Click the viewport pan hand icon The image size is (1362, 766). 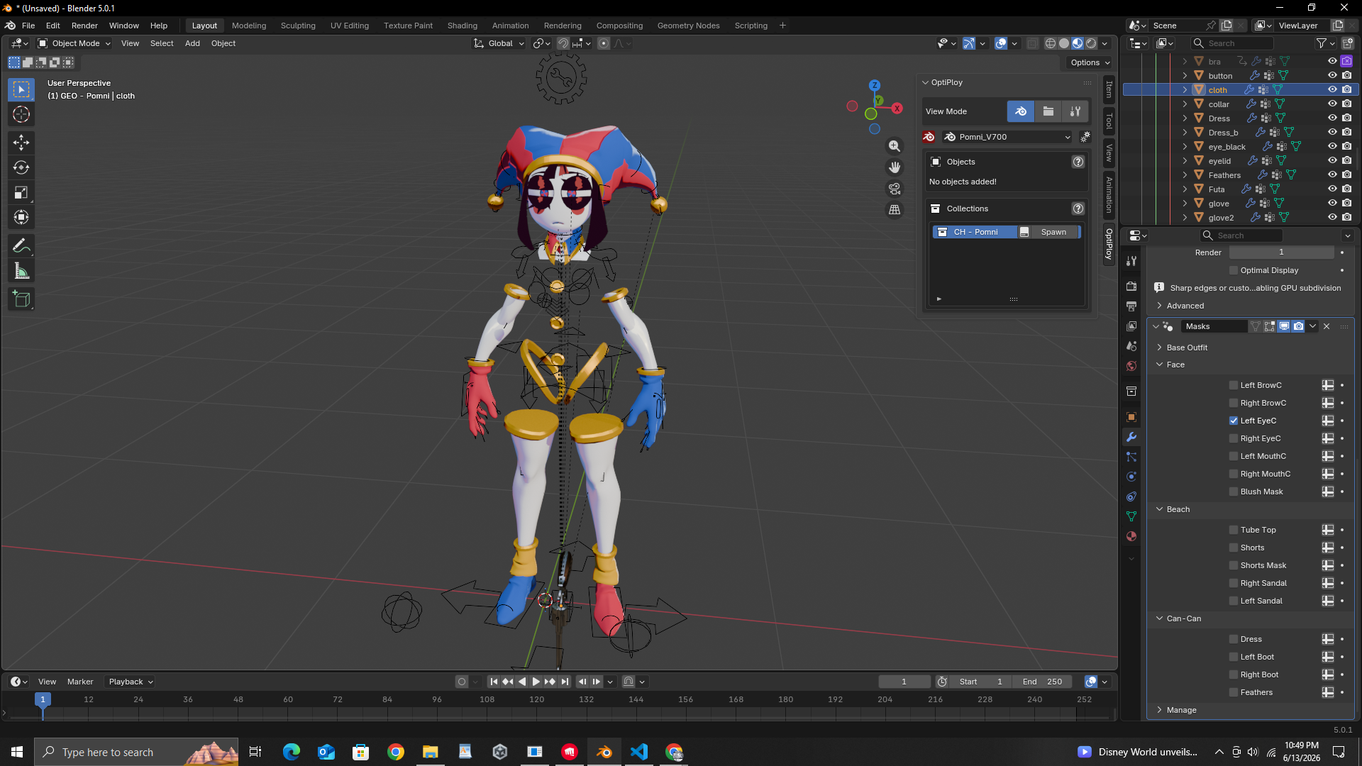(x=895, y=167)
